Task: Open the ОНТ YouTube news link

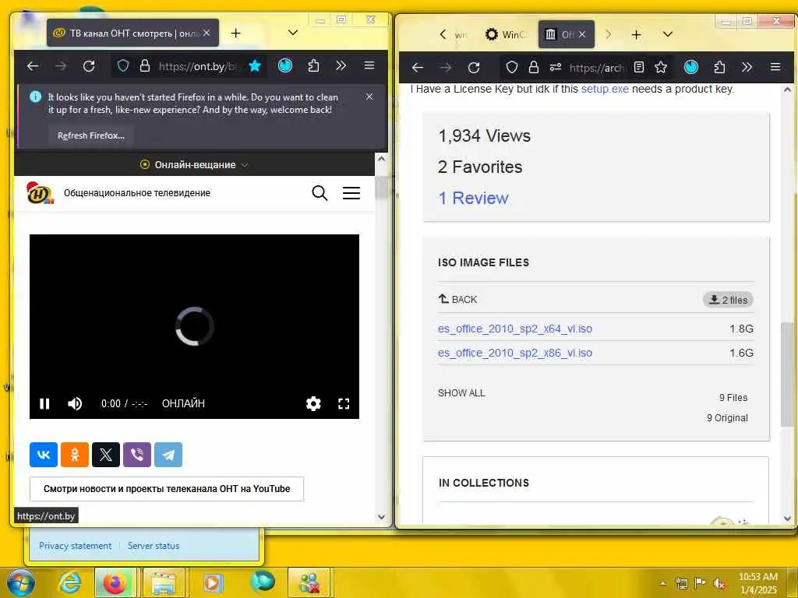Action: coord(167,489)
